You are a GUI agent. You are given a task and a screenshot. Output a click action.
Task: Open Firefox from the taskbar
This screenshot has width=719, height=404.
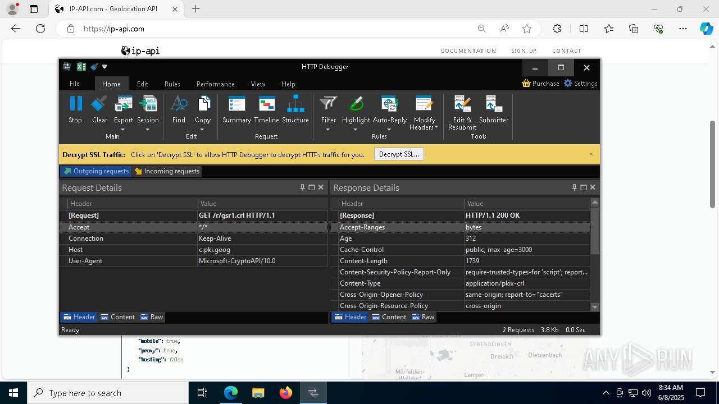[x=286, y=393]
